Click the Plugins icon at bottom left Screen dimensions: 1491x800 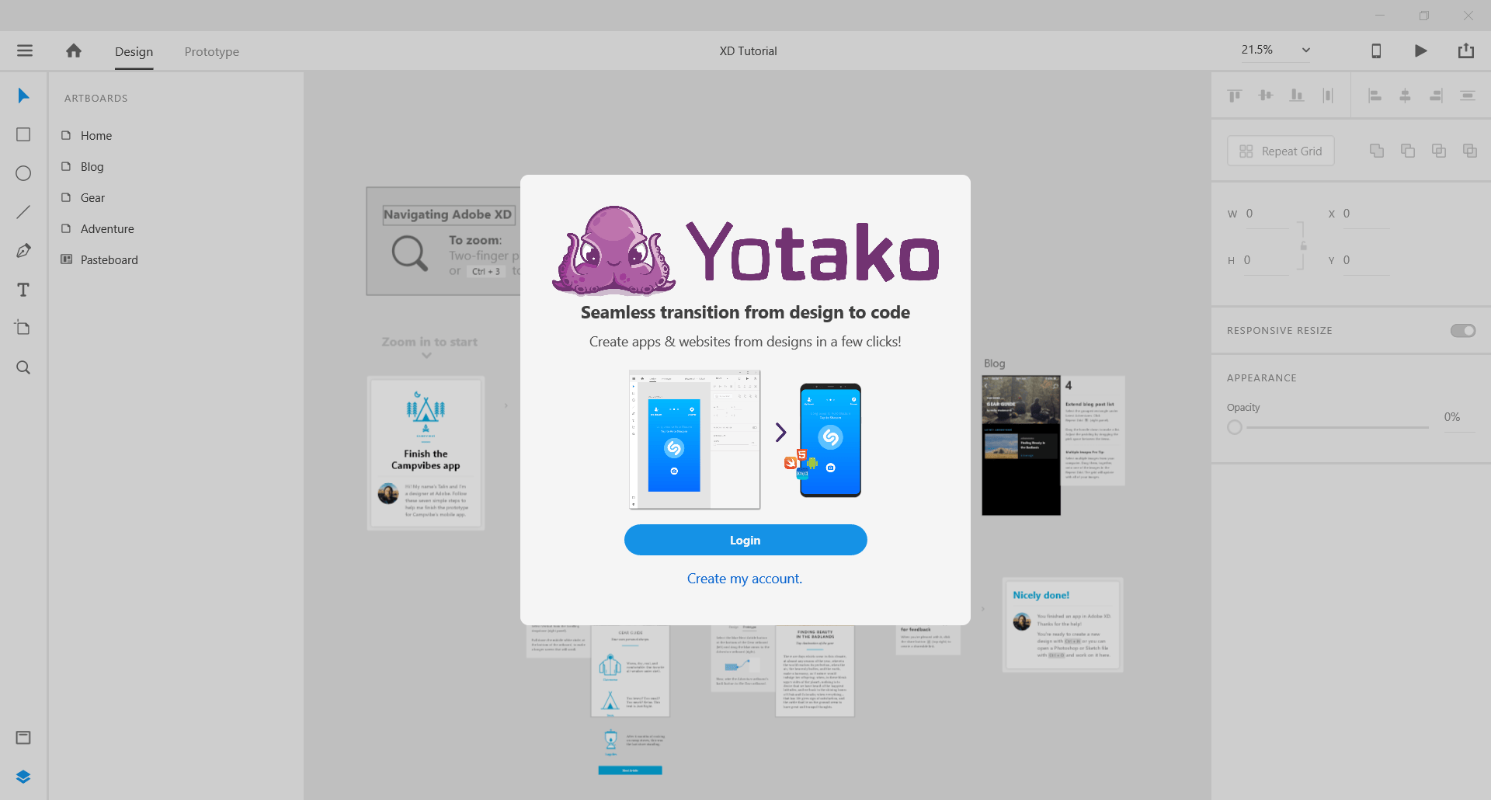click(x=23, y=737)
